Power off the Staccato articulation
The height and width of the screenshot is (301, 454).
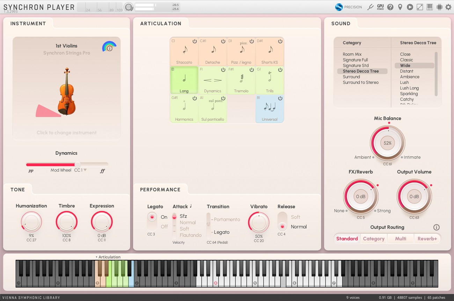[x=195, y=41]
